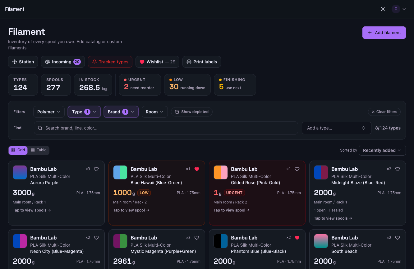Tap to view spools on Midnight Blaze
414x269 pixels.
point(333,218)
